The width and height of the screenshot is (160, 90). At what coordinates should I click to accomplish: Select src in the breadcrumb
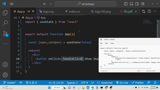[x=15, y=18]
